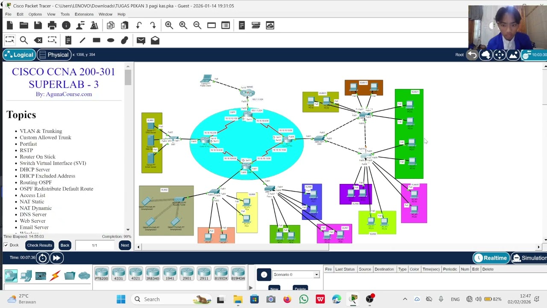547x308 pixels.
Task: Save the activity with the floppy disk icon
Action: tap(38, 26)
